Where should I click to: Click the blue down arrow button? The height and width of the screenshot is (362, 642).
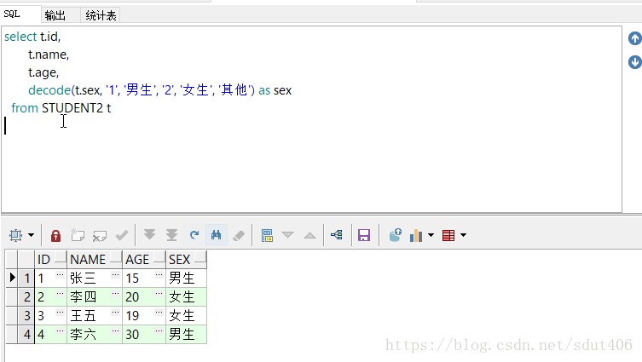pyautogui.click(x=634, y=62)
